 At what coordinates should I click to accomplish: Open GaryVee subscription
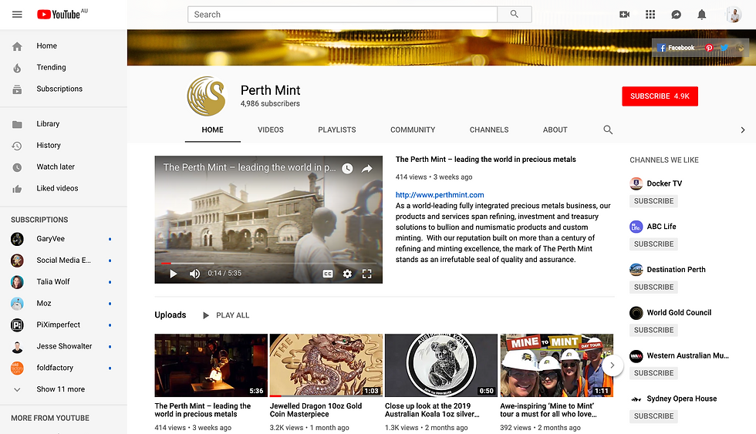click(x=63, y=239)
